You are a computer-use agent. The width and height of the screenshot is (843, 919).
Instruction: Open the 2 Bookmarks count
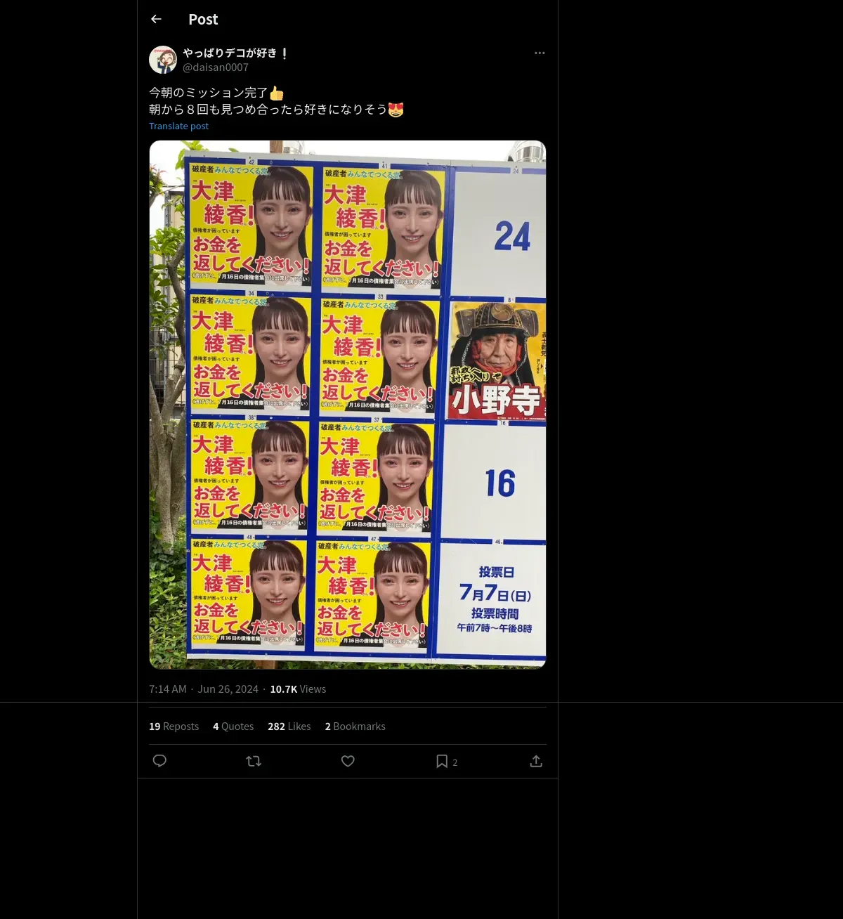coord(355,726)
